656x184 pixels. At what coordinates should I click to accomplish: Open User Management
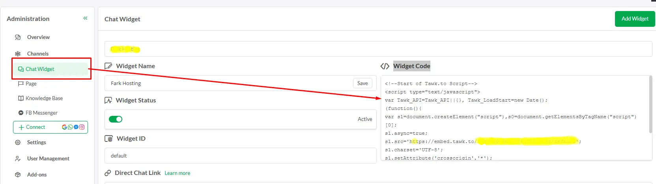point(48,158)
